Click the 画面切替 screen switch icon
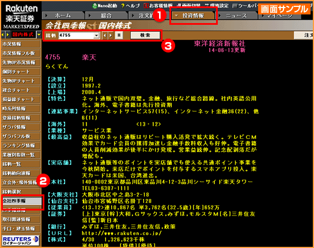The width and height of the screenshot is (314, 248). click(188, 5)
